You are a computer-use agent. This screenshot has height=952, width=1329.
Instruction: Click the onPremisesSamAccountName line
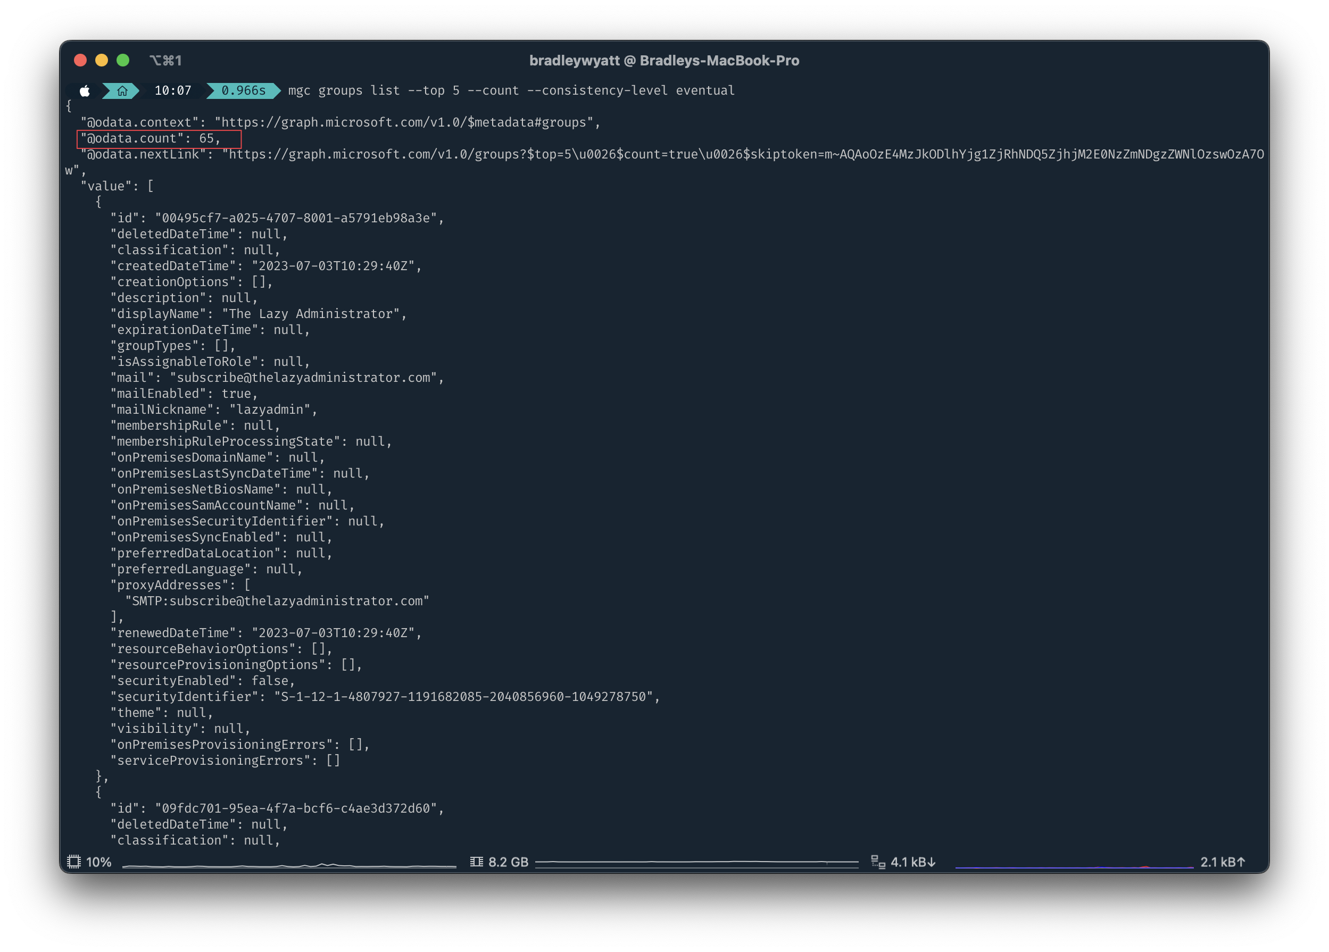(x=232, y=505)
